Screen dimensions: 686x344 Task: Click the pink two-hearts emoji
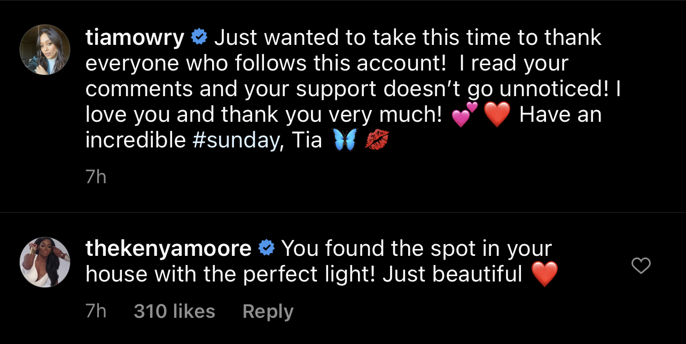tap(464, 115)
